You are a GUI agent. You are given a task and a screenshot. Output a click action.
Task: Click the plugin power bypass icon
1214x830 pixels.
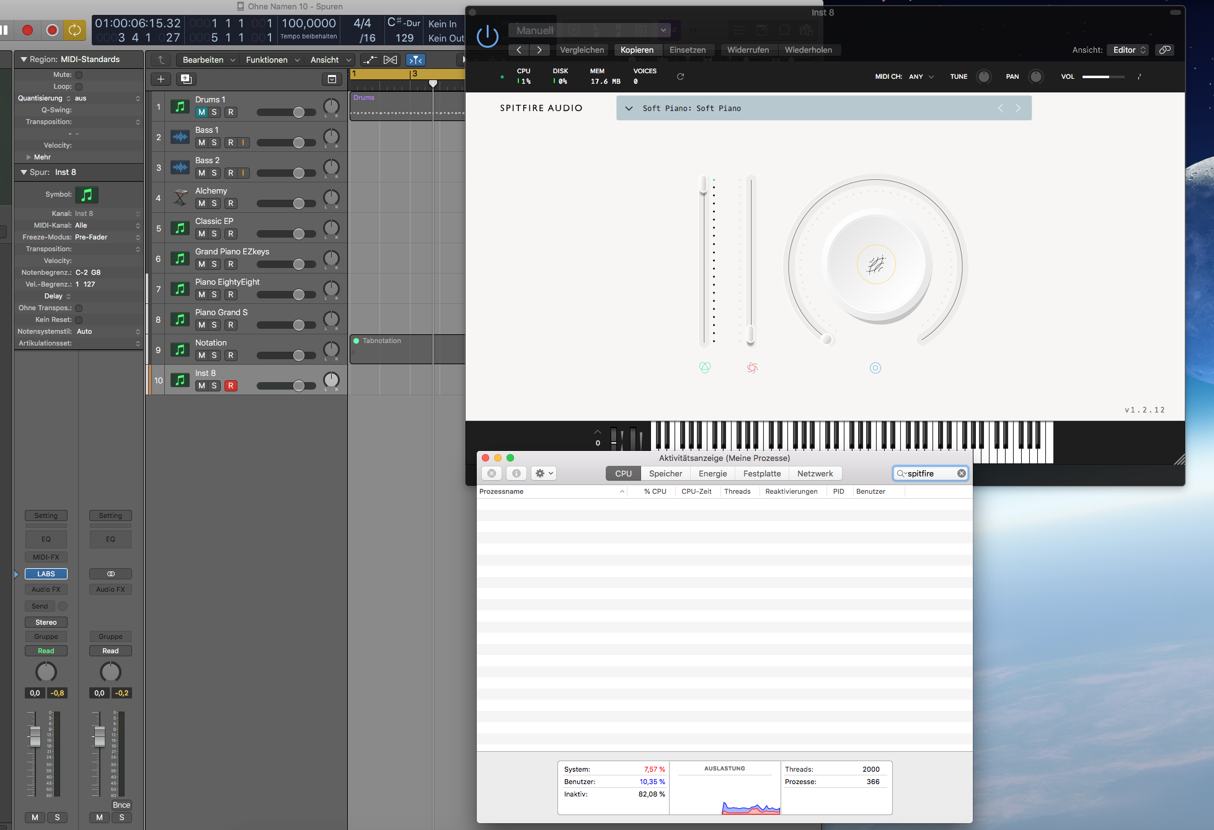(x=487, y=36)
